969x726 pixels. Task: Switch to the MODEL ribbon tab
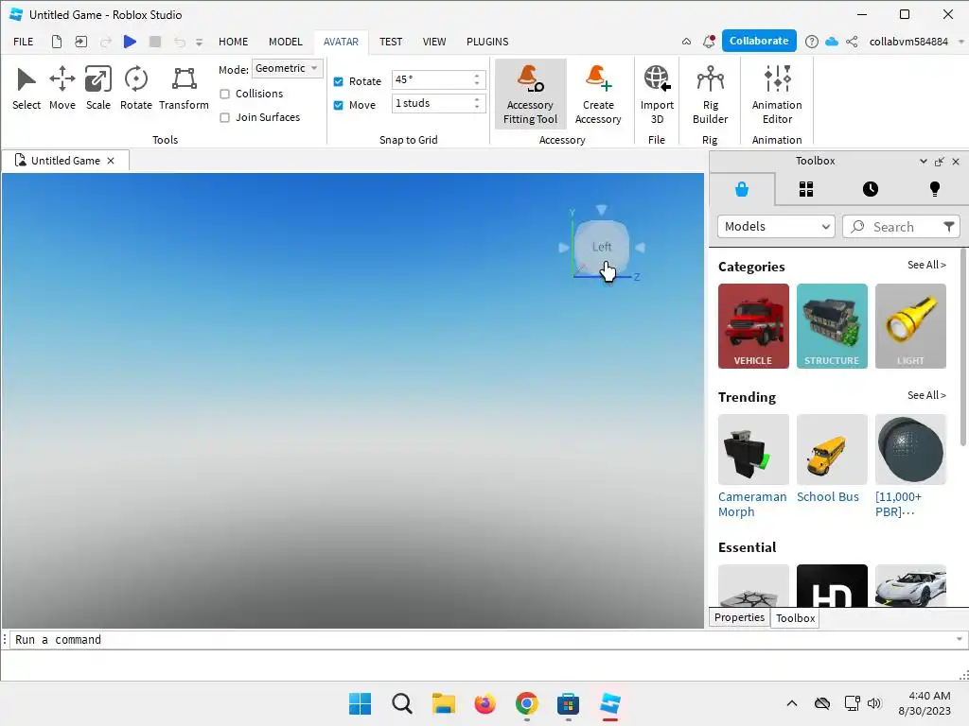coord(286,42)
